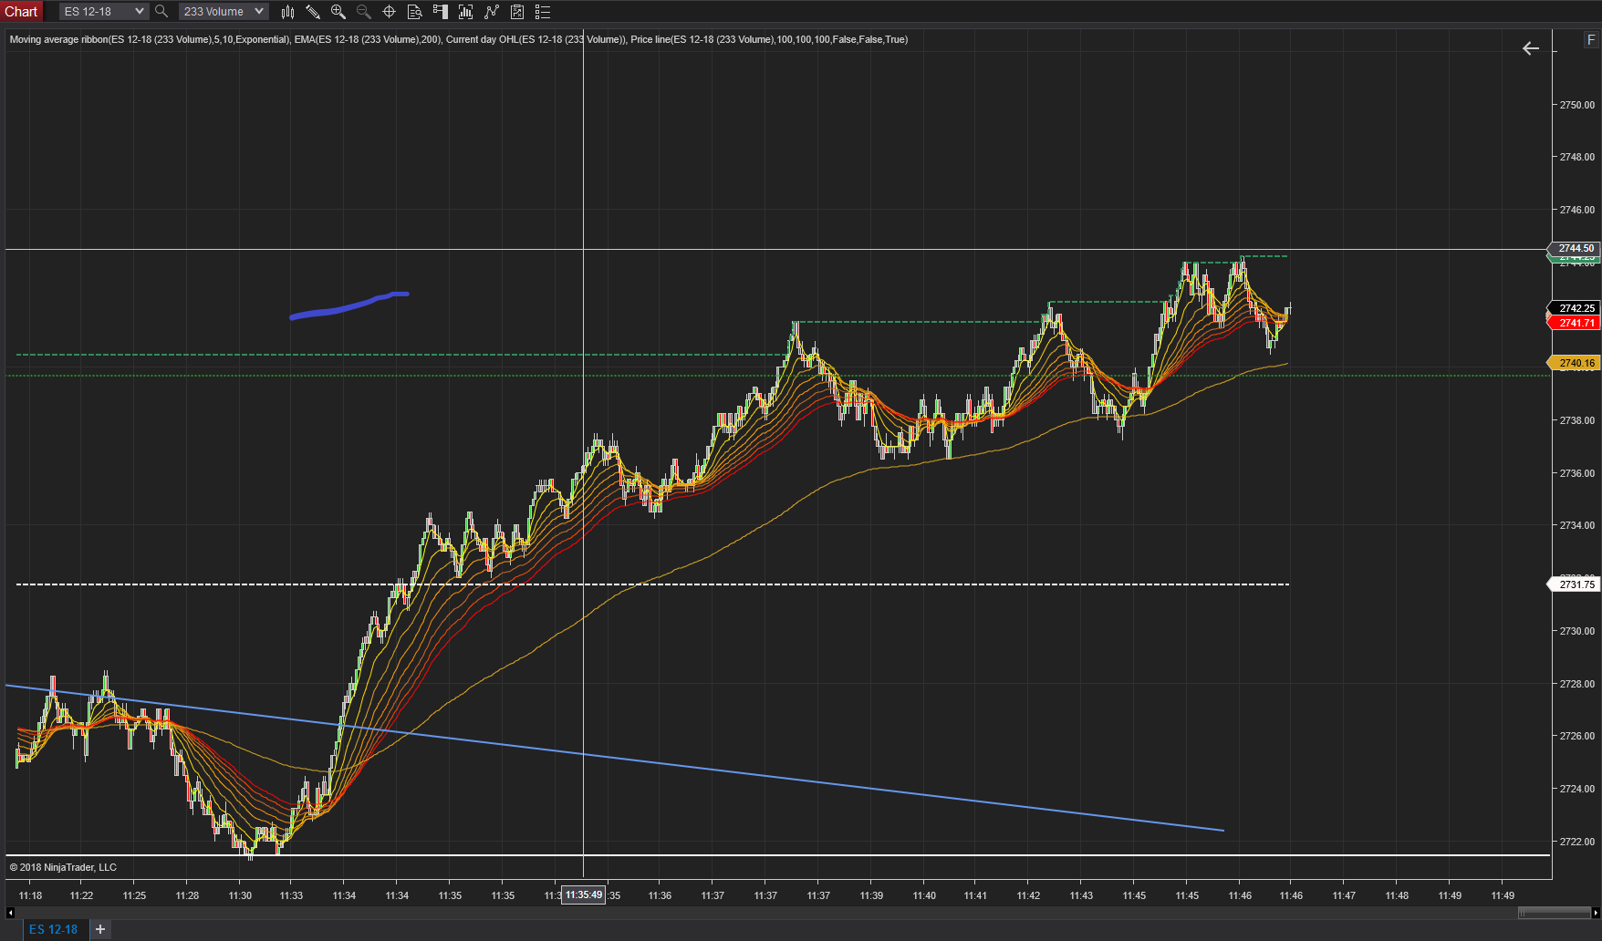
Task: Select the orange 2740.16 EMA price marker
Action: 1576,363
